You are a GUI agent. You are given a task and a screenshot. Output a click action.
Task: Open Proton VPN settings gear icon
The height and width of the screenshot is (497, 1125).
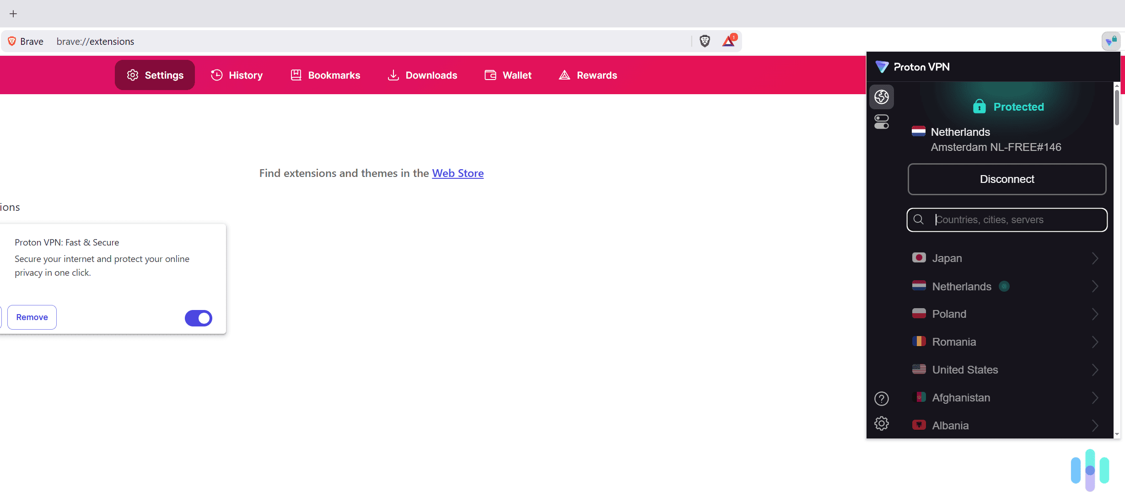(881, 423)
